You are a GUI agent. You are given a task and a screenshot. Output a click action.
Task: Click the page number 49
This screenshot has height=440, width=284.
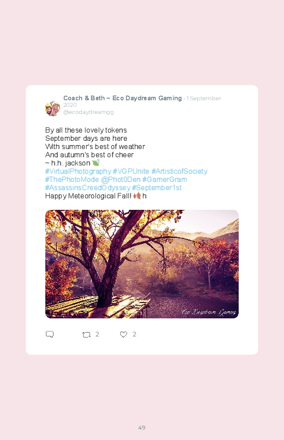(142, 427)
